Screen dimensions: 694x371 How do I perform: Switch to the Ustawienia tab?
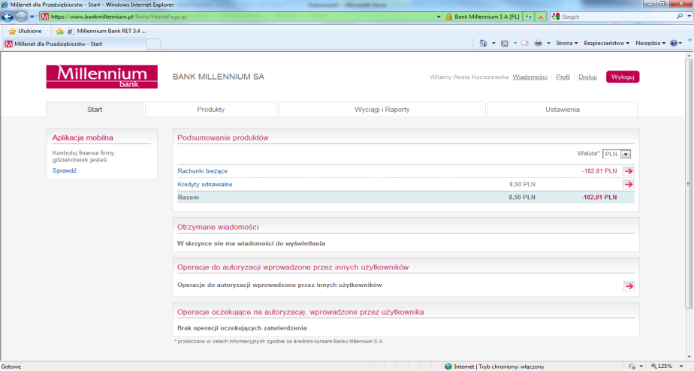click(x=563, y=110)
